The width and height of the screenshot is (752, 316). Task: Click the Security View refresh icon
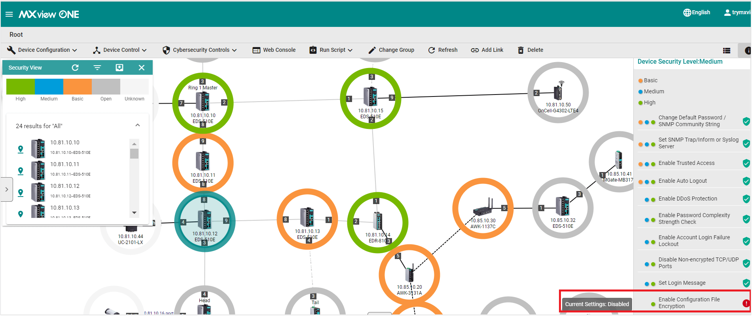coord(75,68)
